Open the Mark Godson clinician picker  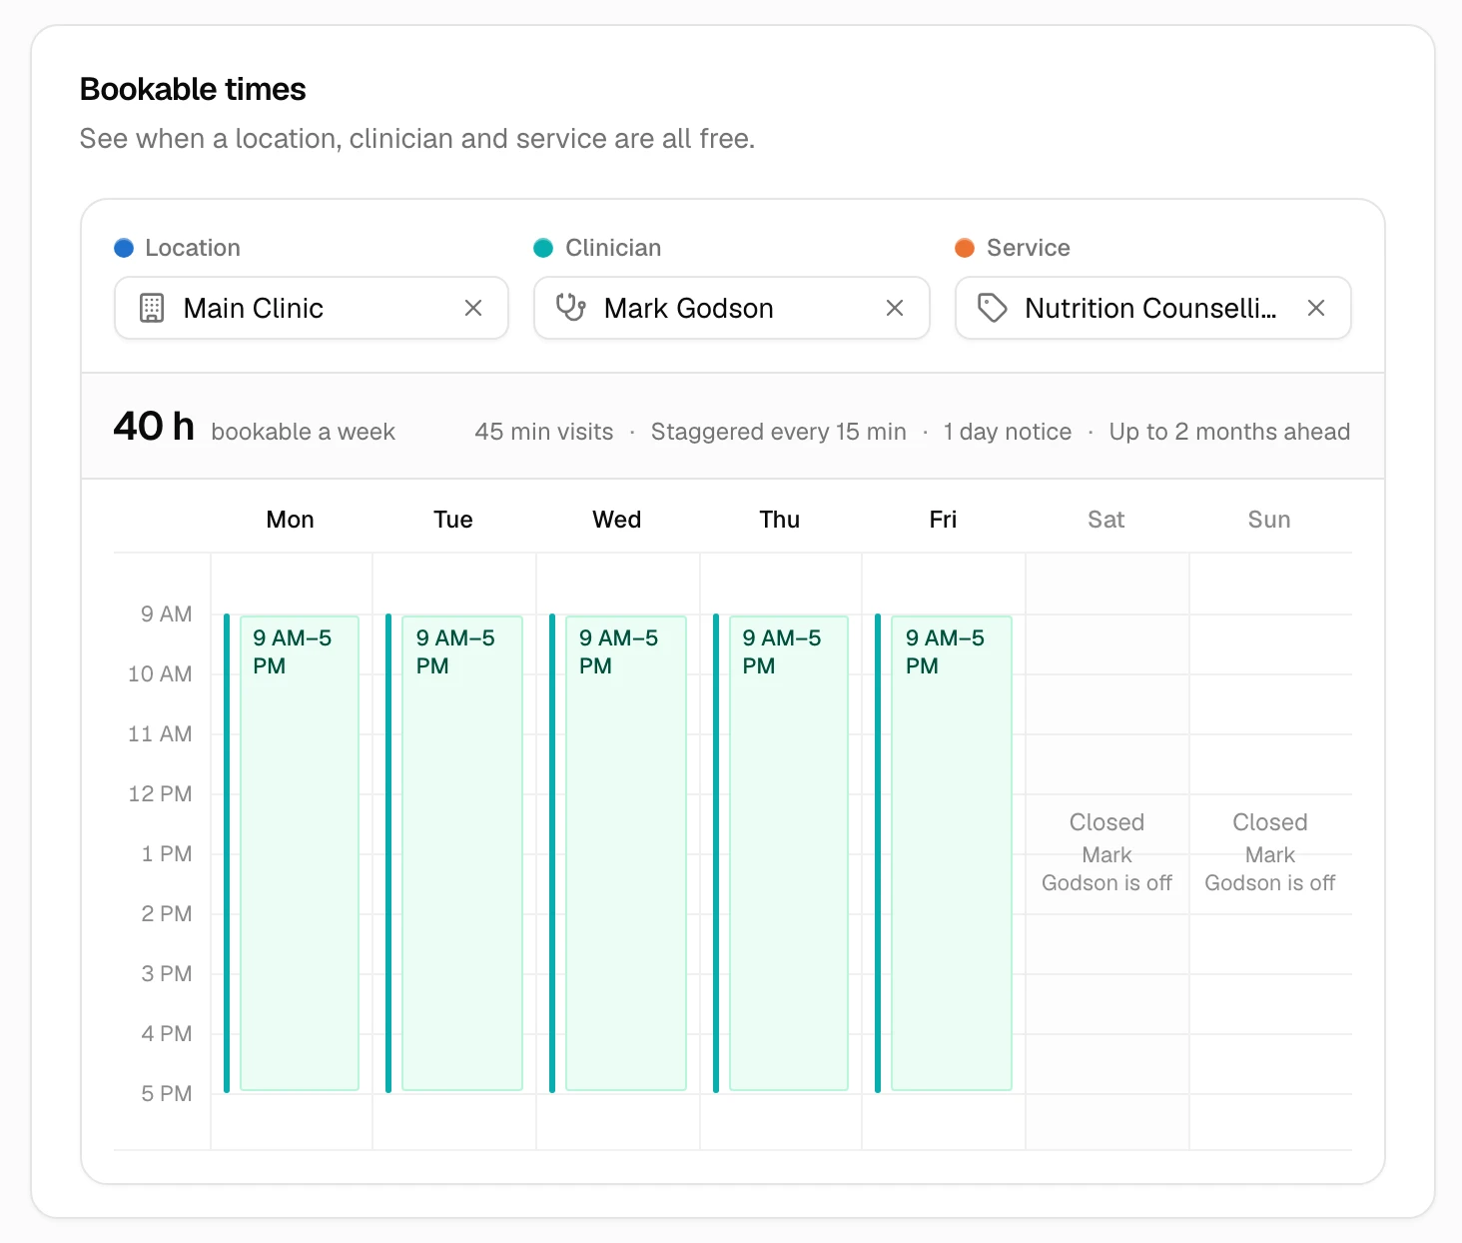click(x=732, y=308)
